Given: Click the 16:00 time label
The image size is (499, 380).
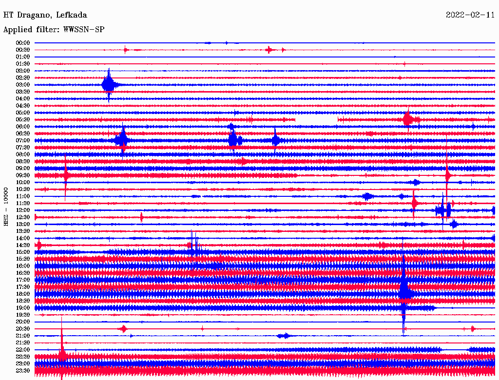Looking at the screenshot, I should [23, 266].
